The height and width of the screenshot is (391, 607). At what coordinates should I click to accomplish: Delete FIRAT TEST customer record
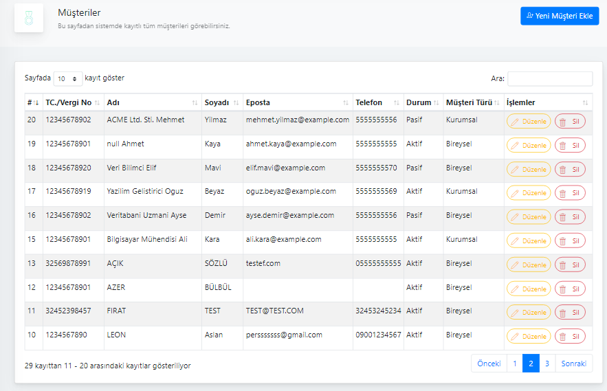point(570,313)
